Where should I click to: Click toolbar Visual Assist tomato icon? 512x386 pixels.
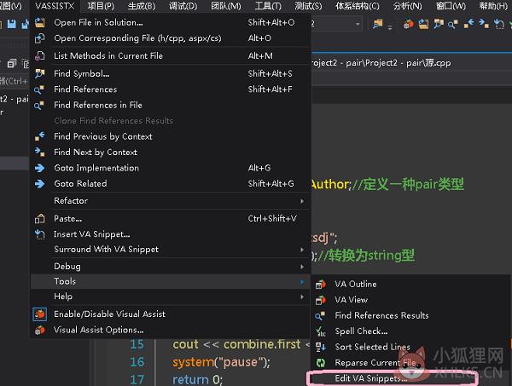(408, 24)
